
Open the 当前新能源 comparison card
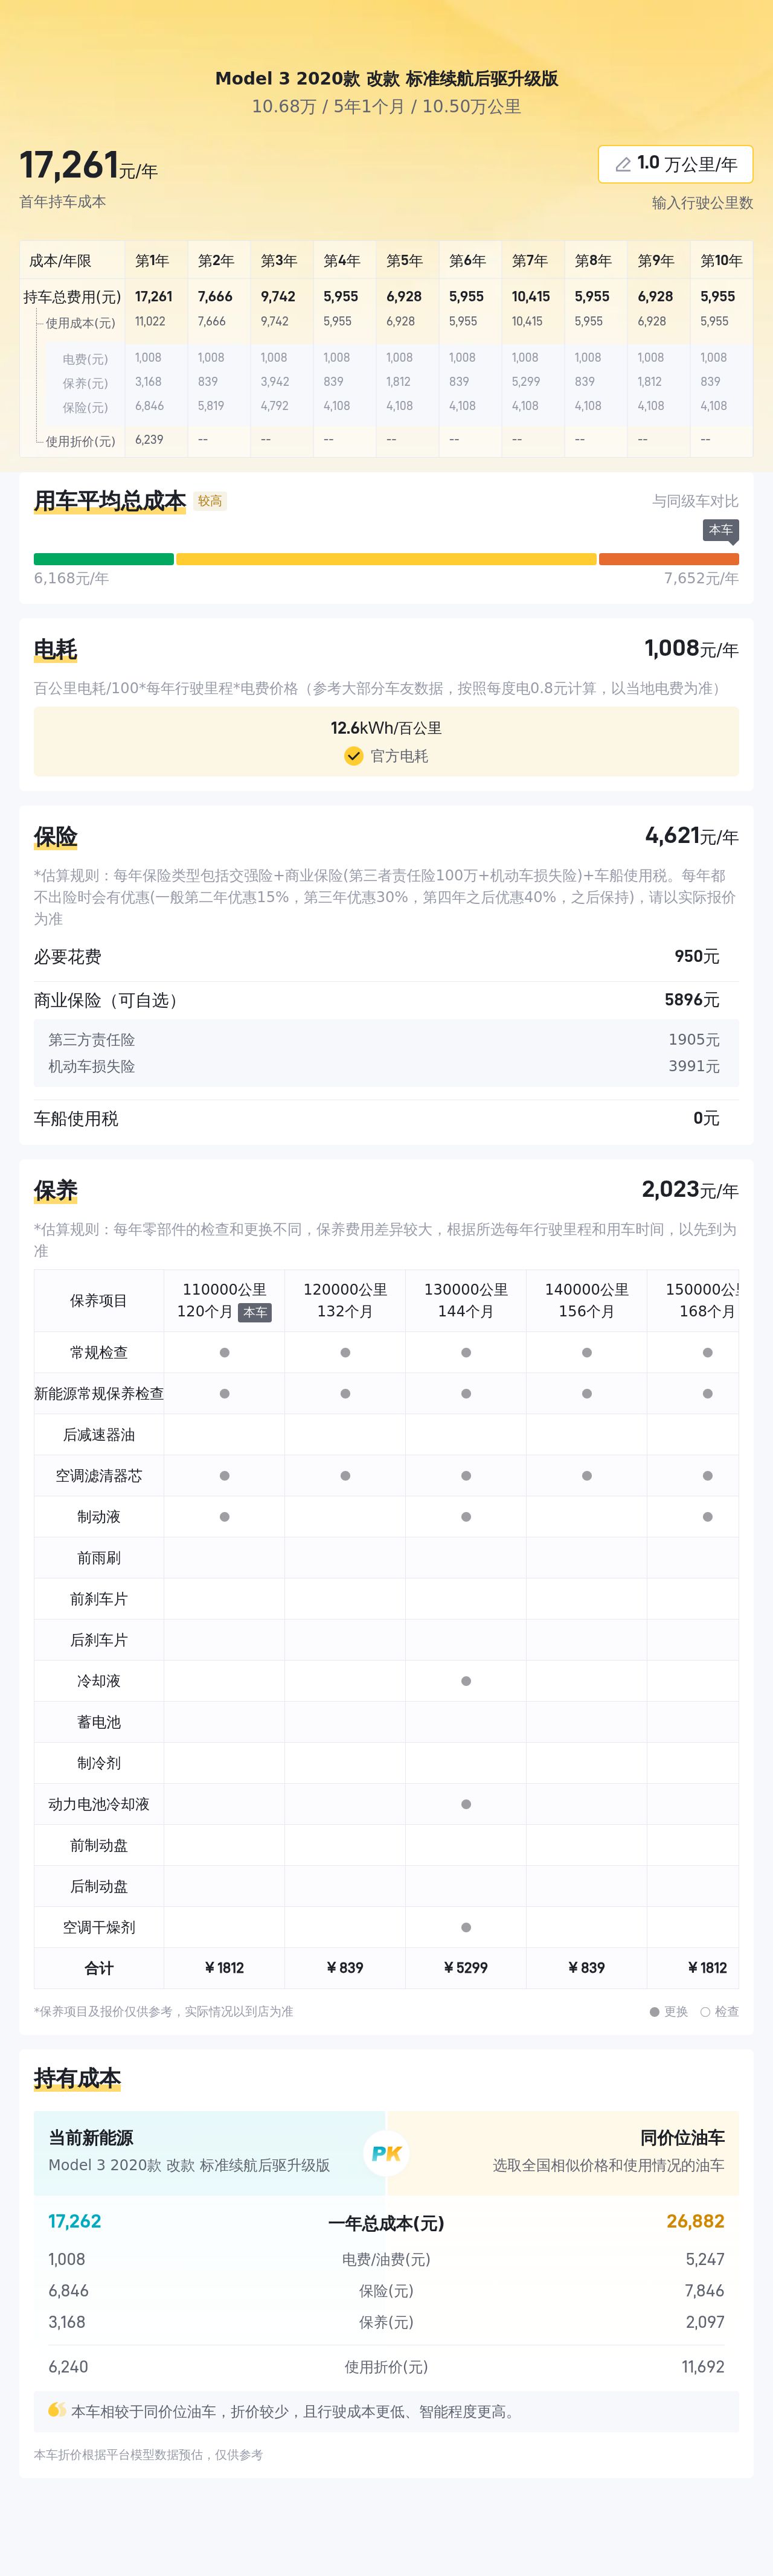point(209,2153)
